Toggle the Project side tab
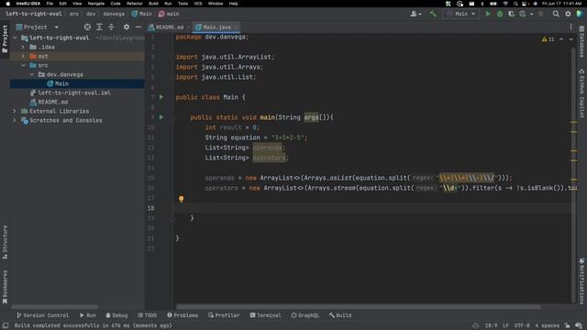This screenshot has height=330, width=587. coord(5,38)
